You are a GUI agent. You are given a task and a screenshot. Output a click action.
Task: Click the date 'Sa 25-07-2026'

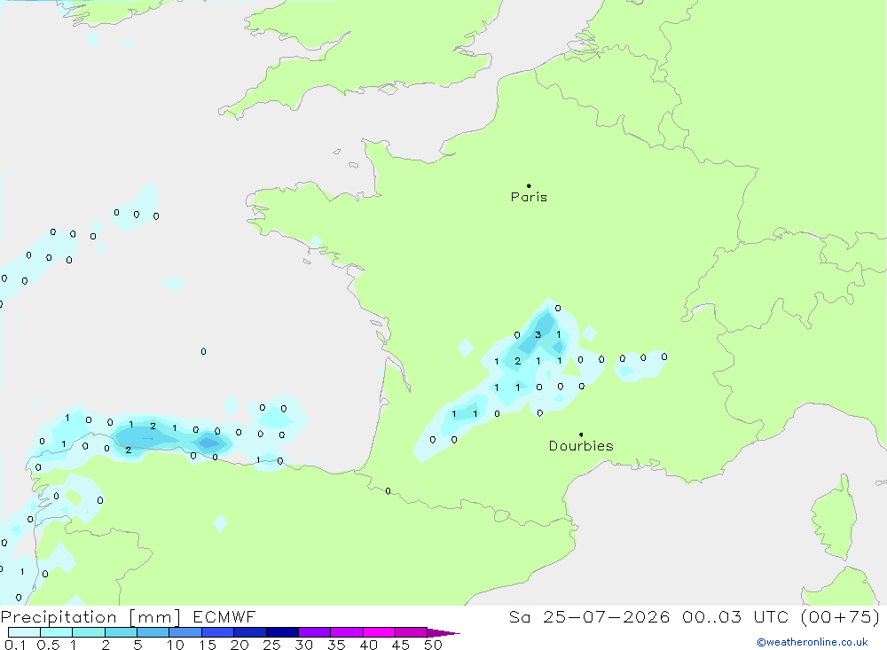(590, 616)
